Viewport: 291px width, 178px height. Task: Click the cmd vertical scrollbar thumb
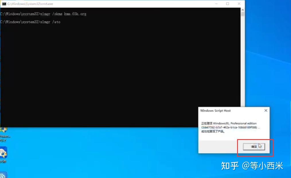pyautogui.click(x=243, y=14)
